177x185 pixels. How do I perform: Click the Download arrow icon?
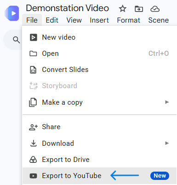click(x=33, y=143)
